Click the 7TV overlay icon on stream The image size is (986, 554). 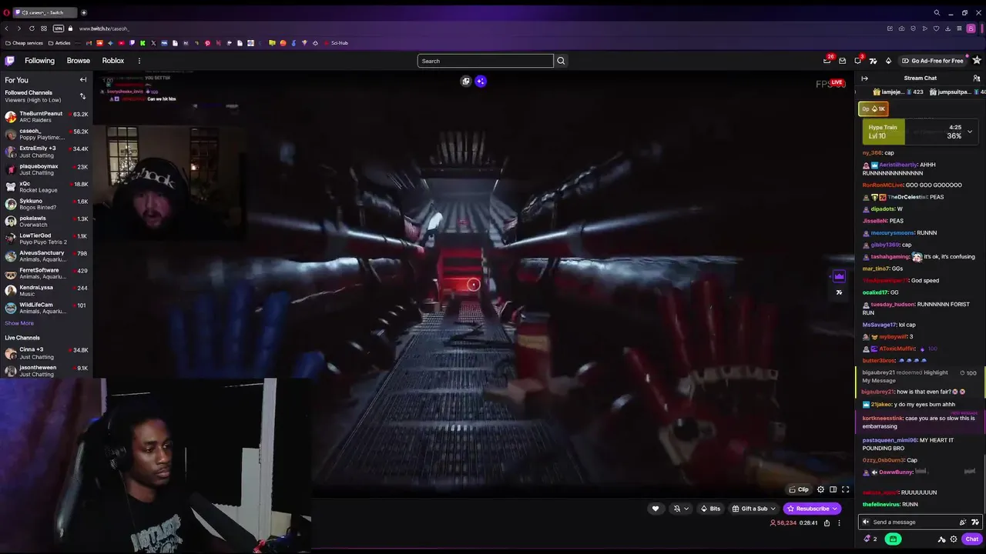(x=839, y=292)
